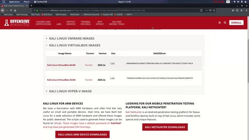This screenshot has width=249, height=140.
Task: Go back with the browser back arrow
Action: (3, 10)
